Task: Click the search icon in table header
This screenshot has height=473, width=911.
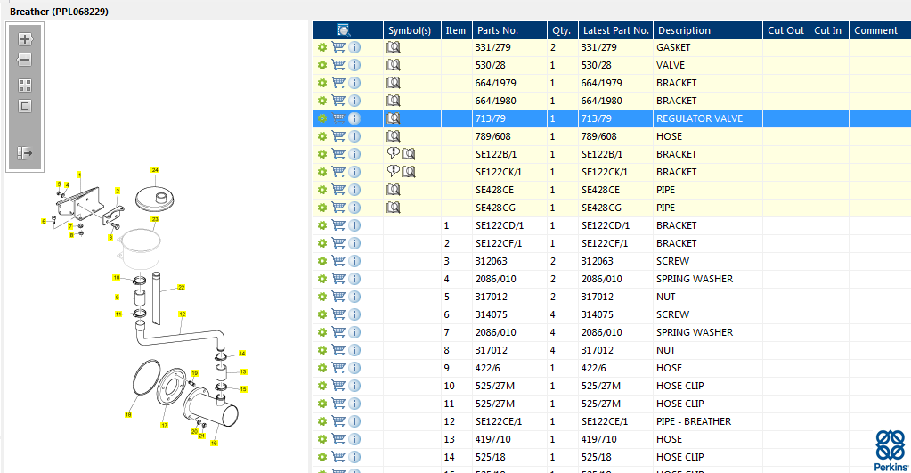Action: coord(344,30)
